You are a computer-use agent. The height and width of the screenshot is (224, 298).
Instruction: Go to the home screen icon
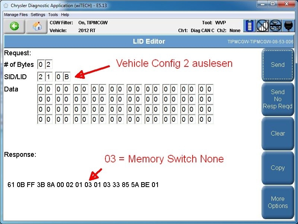(x=37, y=26)
